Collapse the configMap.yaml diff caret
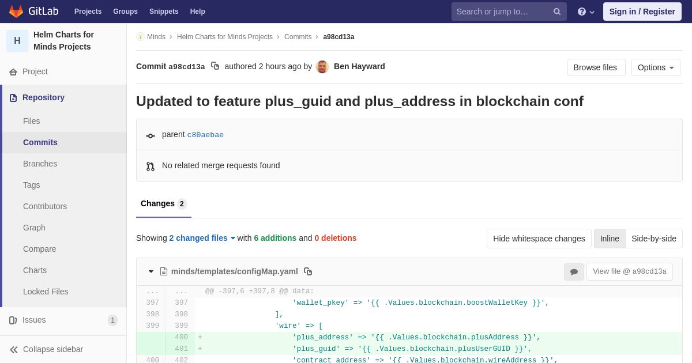Viewport: 692px width, 363px height. [151, 271]
